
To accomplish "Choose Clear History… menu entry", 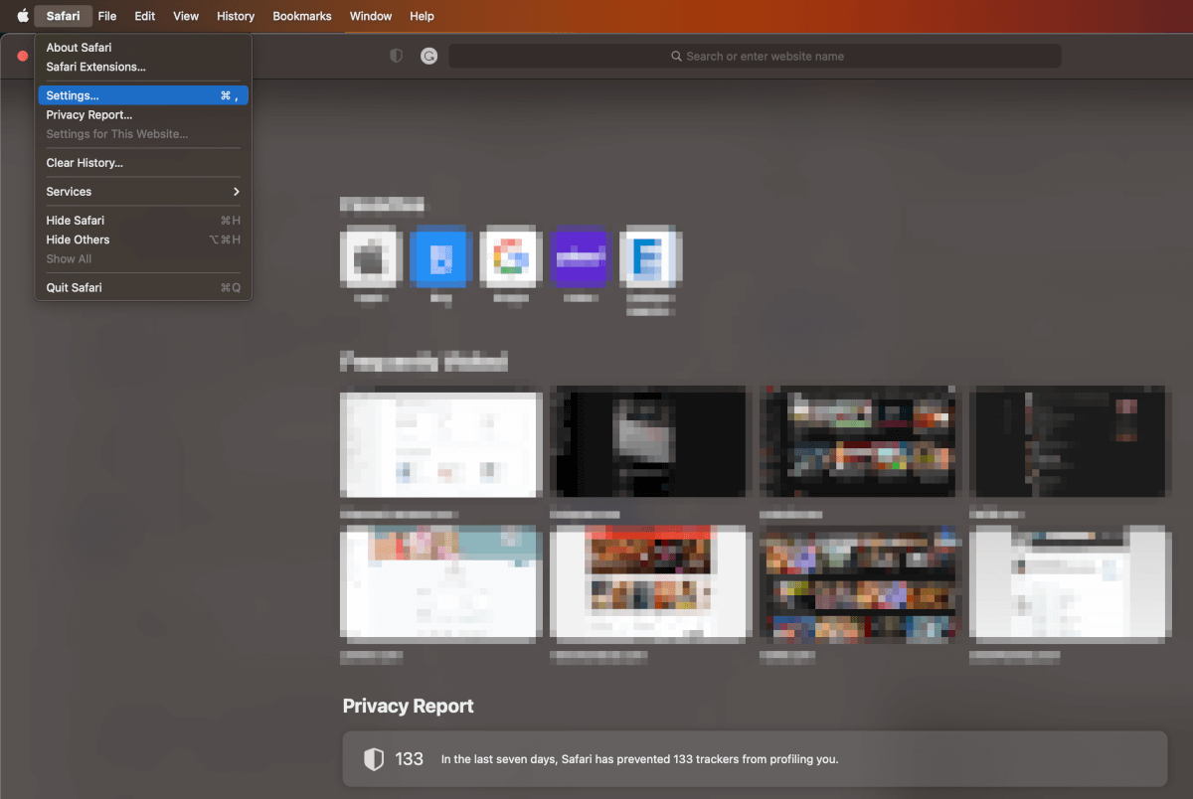I will [85, 163].
